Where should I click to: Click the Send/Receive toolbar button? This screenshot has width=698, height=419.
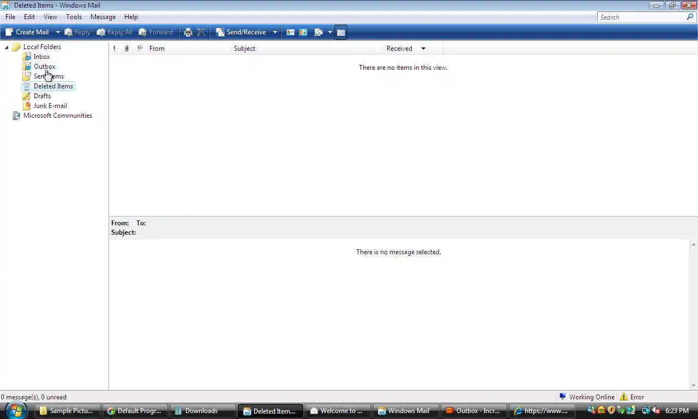241,32
